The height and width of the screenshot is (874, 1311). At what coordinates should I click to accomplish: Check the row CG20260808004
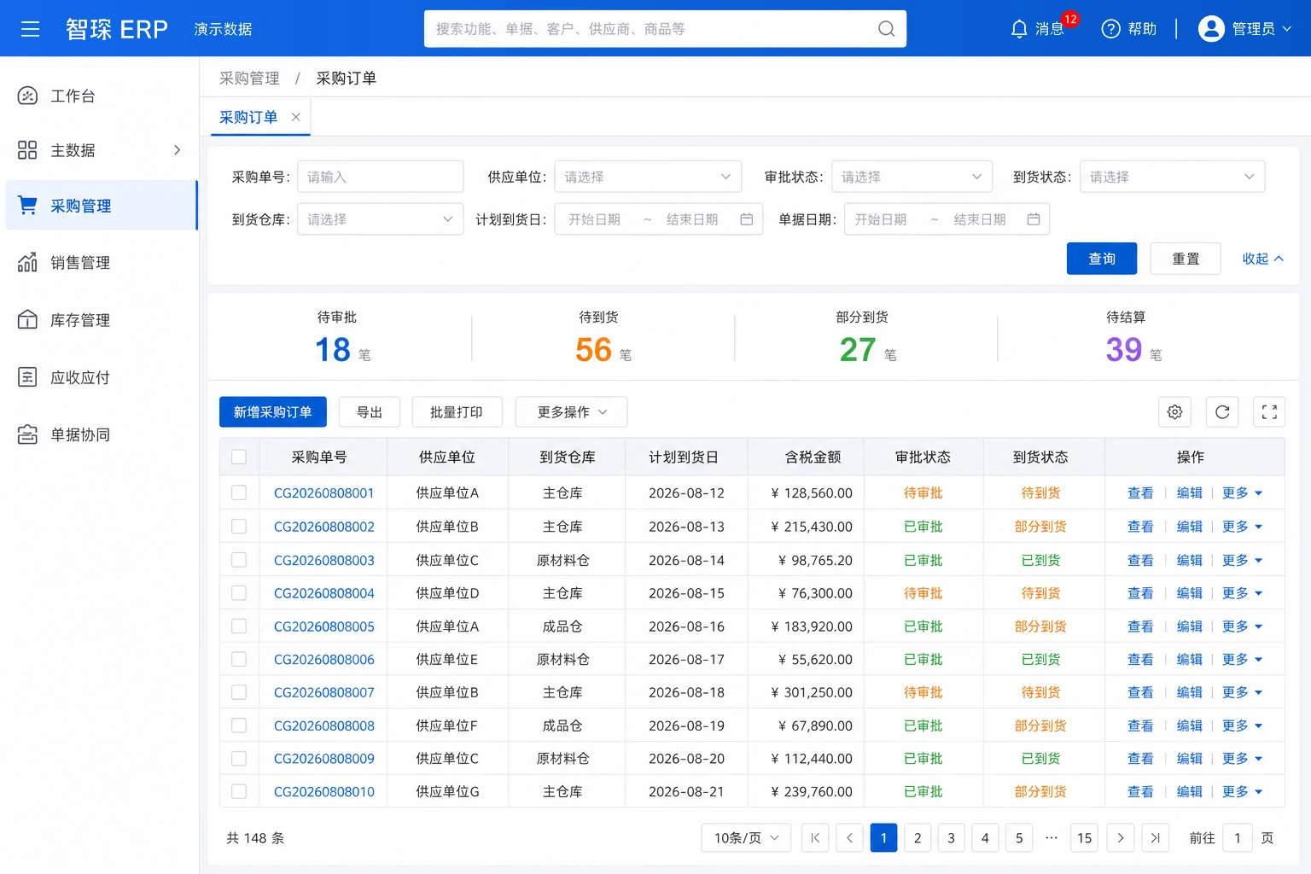pyautogui.click(x=239, y=593)
